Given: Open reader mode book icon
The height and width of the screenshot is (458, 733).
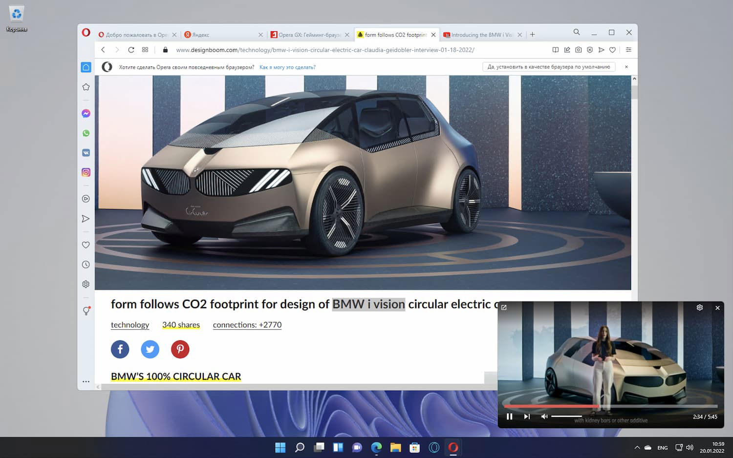Looking at the screenshot, I should pyautogui.click(x=556, y=50).
